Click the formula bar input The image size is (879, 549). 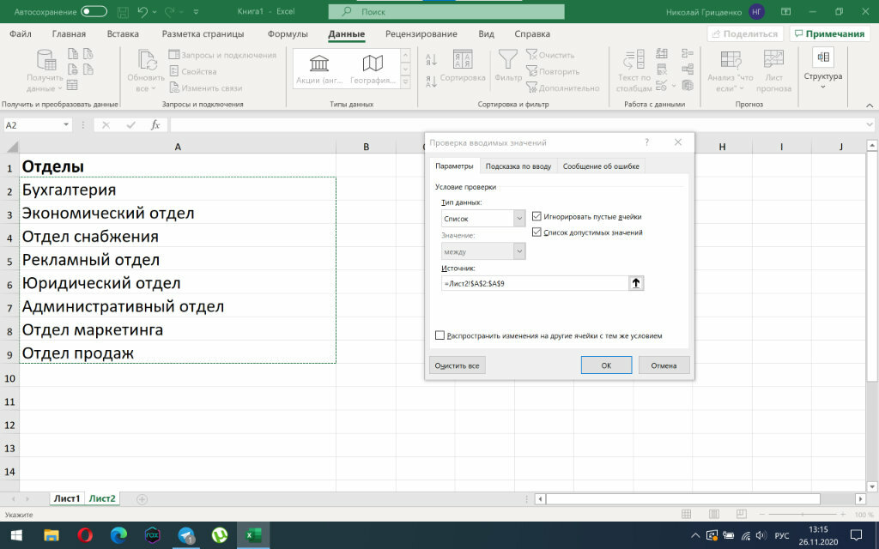tap(517, 125)
